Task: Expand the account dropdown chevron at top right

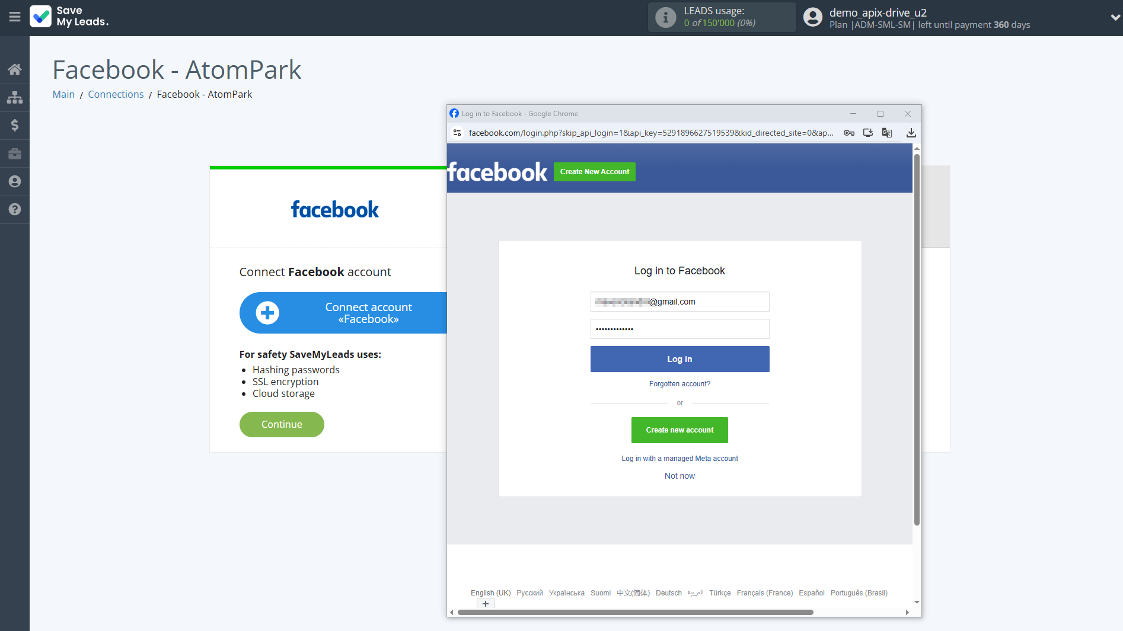Action: (1115, 17)
